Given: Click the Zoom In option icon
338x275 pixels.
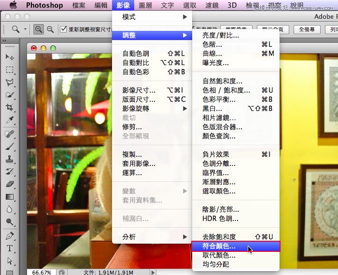Looking at the screenshot, I should (x=38, y=29).
